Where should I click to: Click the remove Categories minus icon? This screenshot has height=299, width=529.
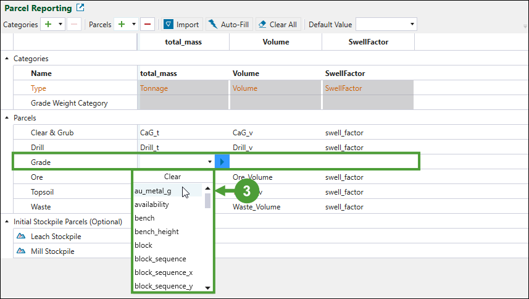tap(73, 25)
